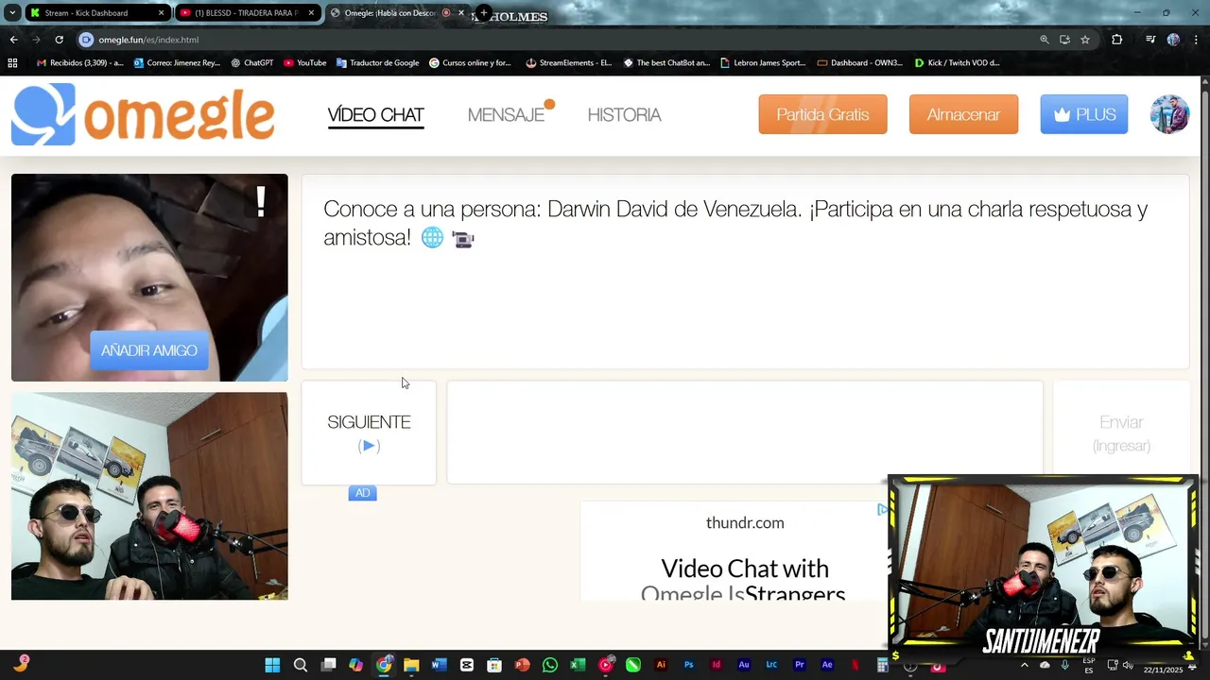1210x680 pixels.
Task: Go back with the browser back arrow
Action: pos(13,40)
